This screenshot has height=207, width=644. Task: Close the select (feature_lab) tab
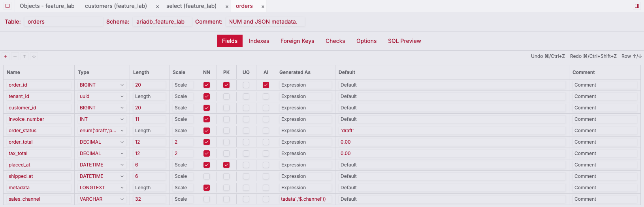(227, 6)
